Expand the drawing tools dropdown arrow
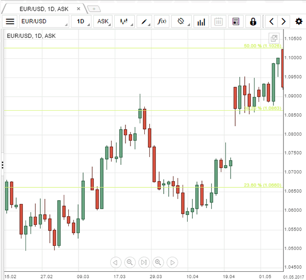306x280 pixels. [149, 25]
